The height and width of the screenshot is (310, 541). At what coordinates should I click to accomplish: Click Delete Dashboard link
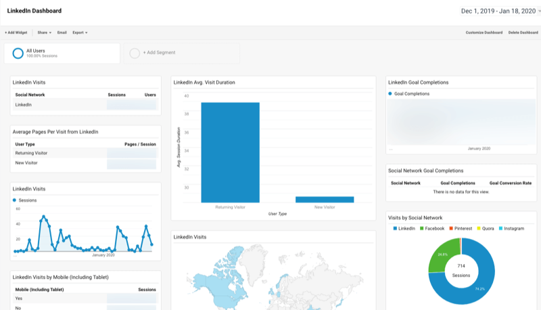(523, 32)
